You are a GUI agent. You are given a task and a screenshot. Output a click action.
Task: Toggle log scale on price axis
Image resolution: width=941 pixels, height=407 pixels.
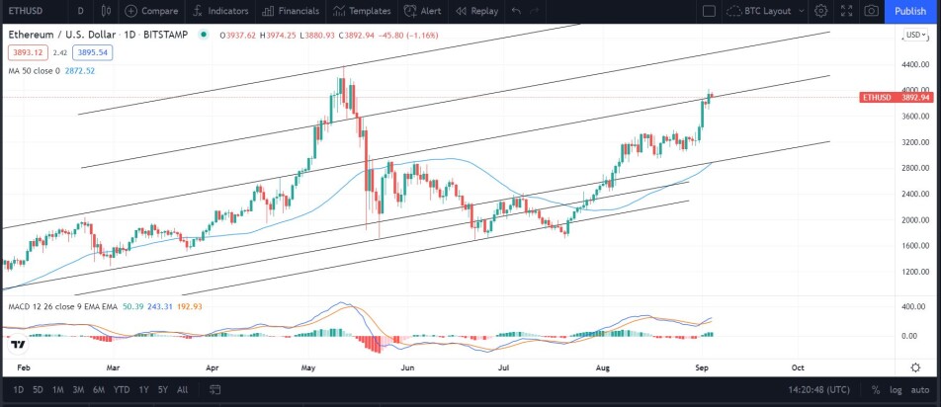(896, 389)
